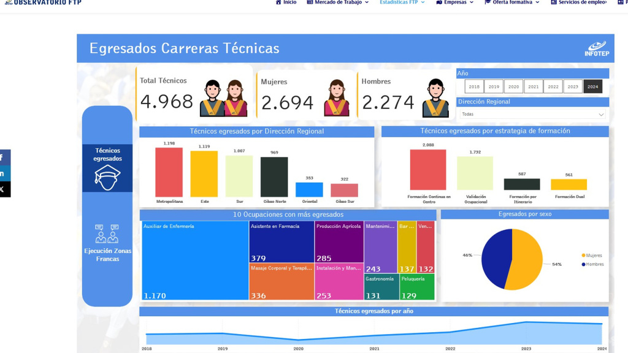Toggle the 2024 year filter button
The image size is (628, 353).
(x=592, y=87)
